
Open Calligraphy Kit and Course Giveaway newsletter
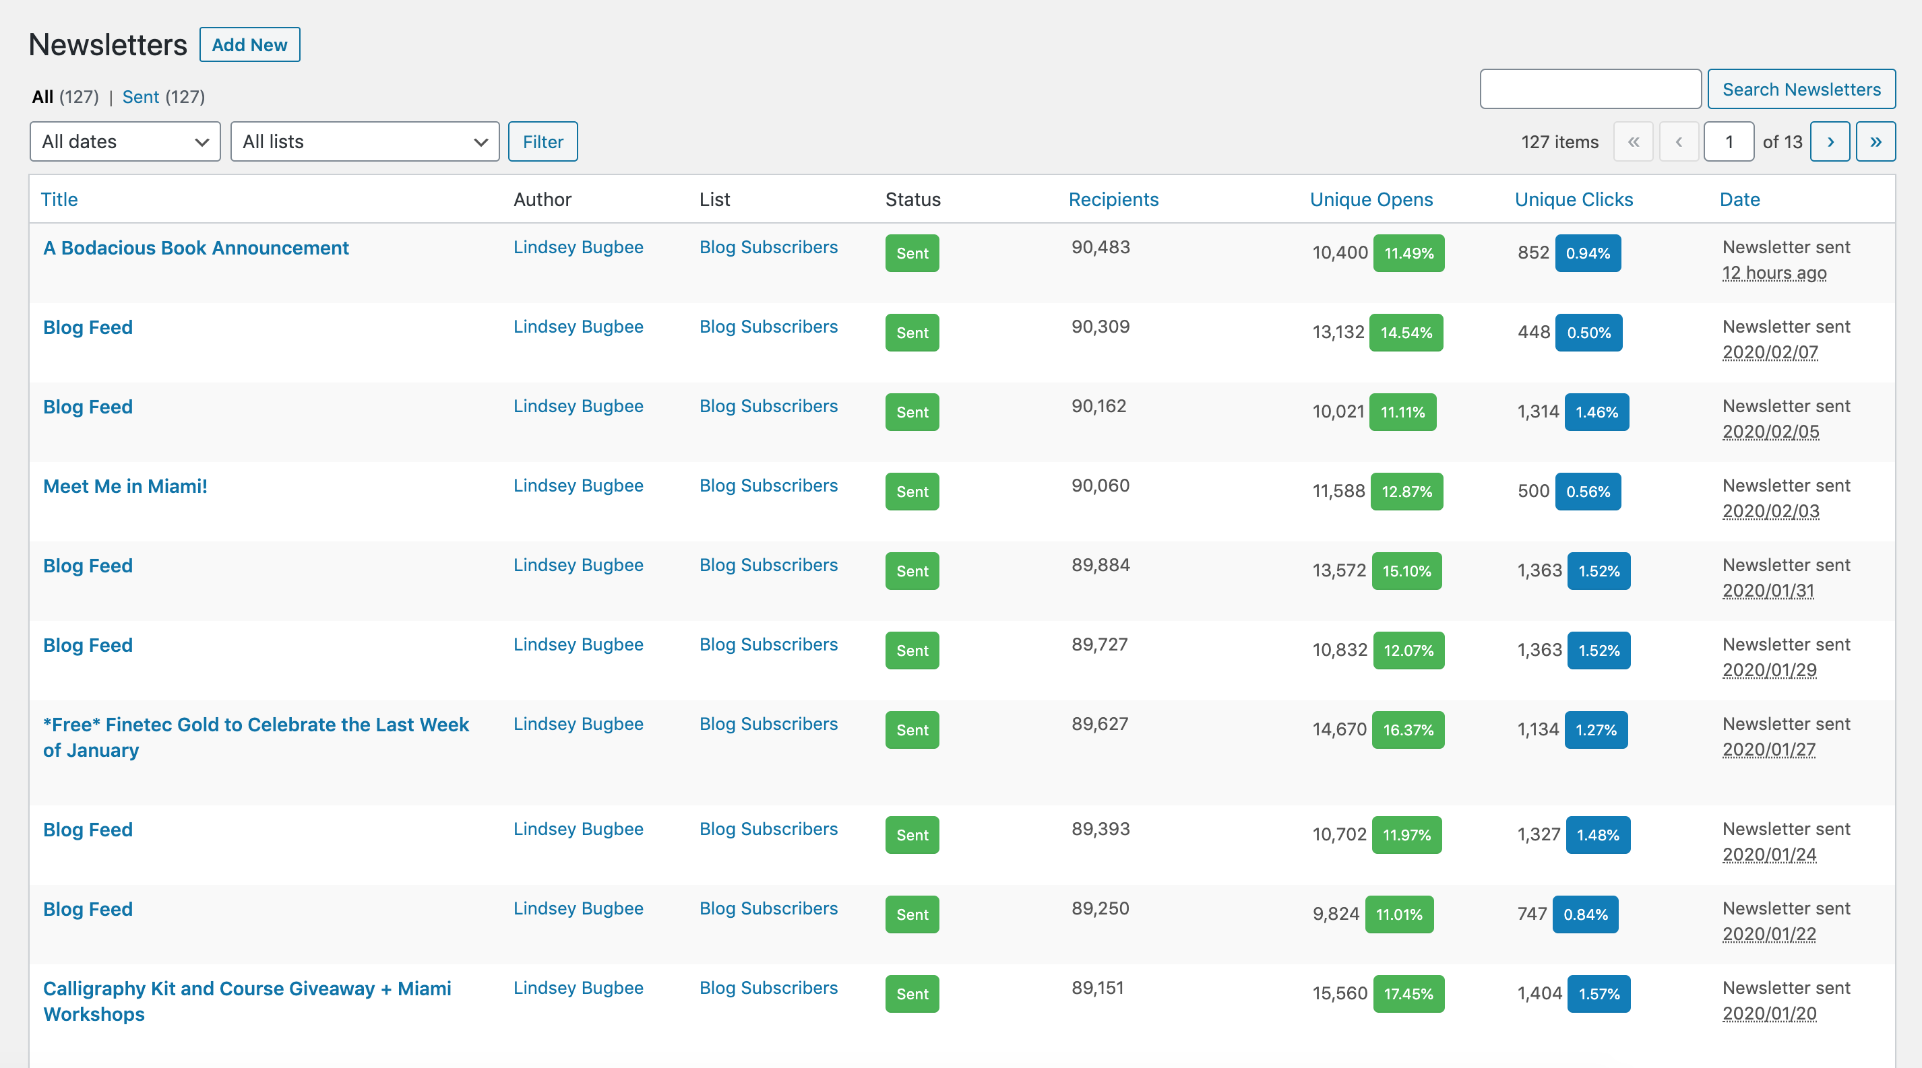click(x=247, y=1001)
